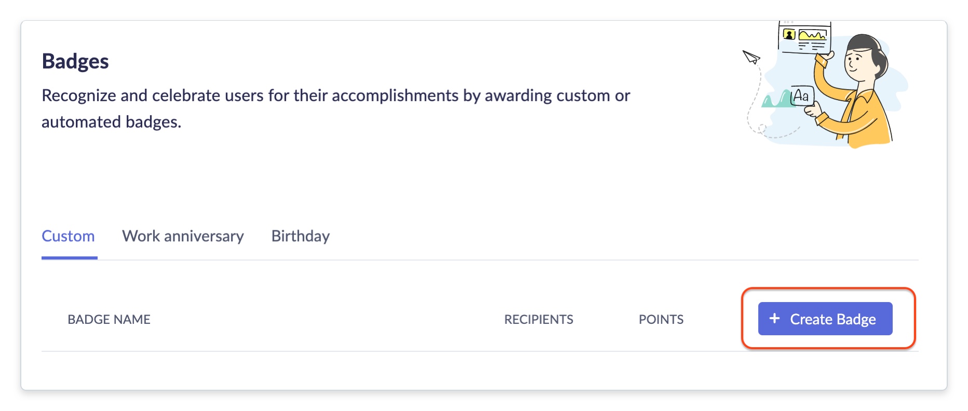Click the Badges page heading

75,61
